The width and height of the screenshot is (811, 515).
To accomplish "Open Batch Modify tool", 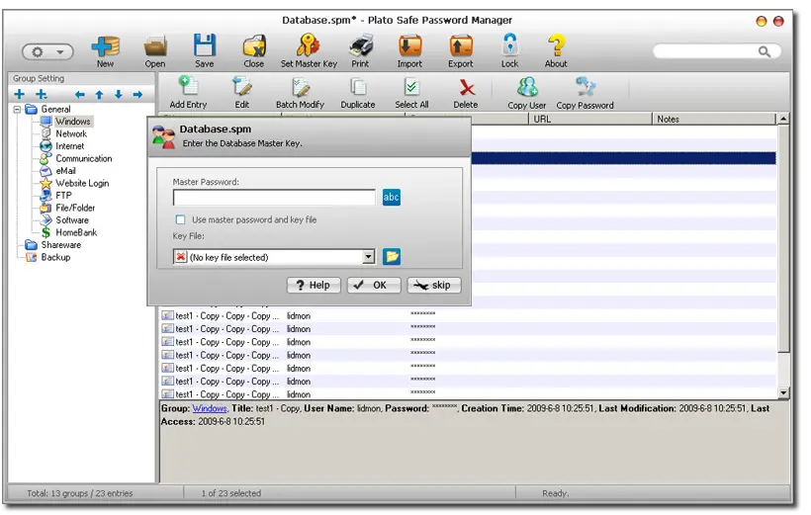I will 300,92.
